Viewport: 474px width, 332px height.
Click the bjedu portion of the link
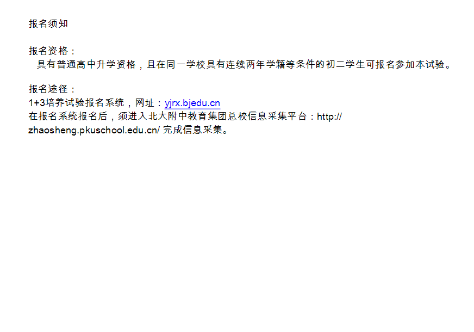click(x=195, y=103)
